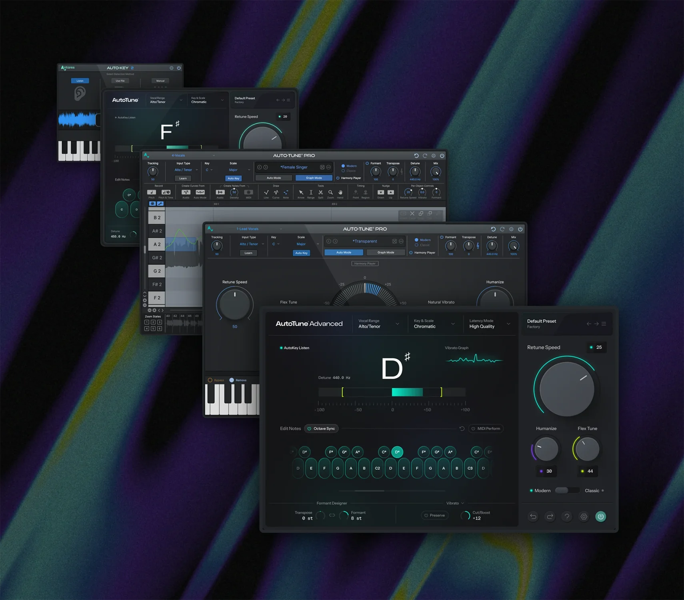The width and height of the screenshot is (684, 600).
Task: Click Learn button in 4-Vocals window
Action: 183,178
